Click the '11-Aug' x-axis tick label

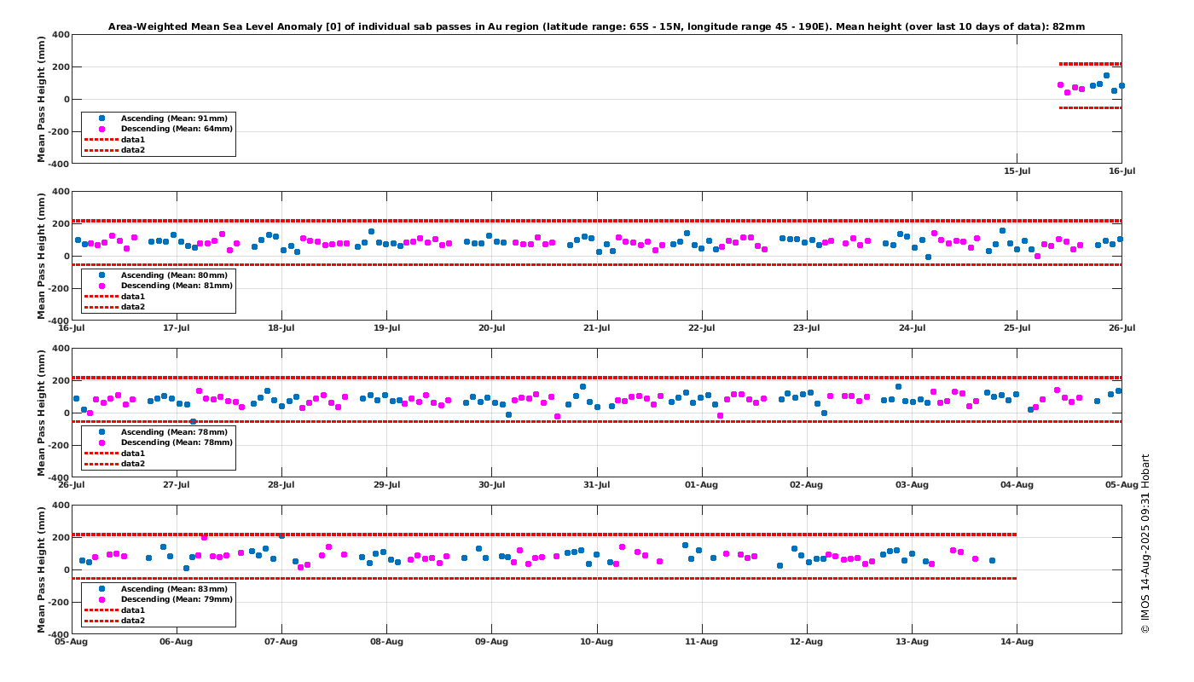(x=702, y=642)
